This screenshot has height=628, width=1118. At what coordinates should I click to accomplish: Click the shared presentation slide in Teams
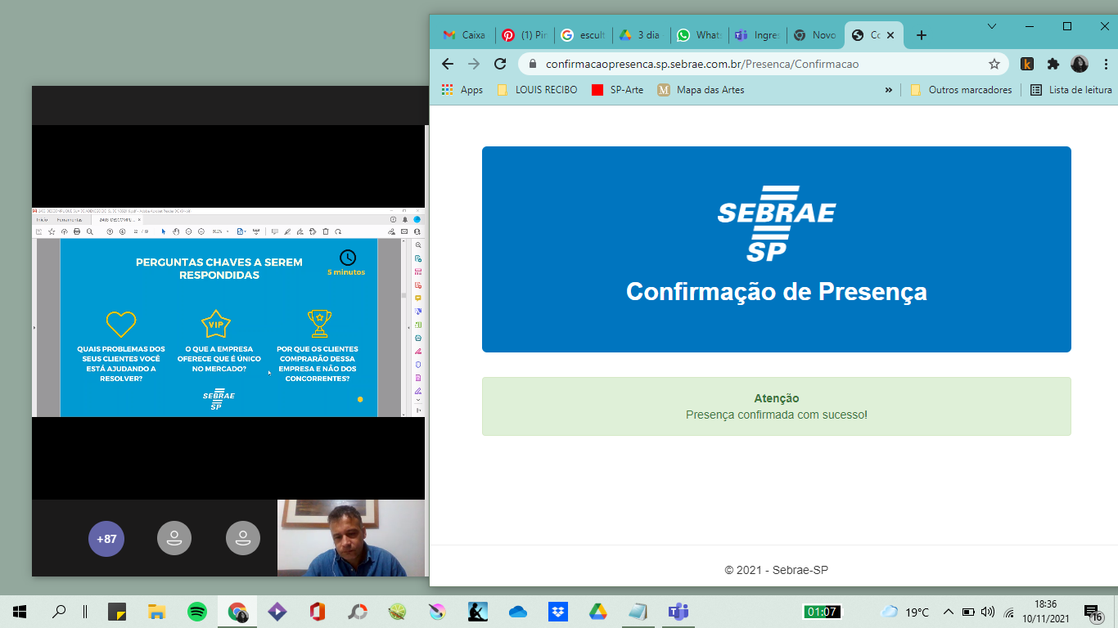coord(219,327)
